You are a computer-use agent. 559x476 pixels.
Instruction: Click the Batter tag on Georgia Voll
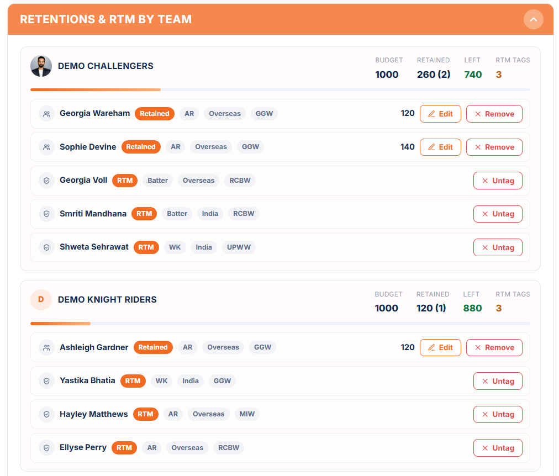click(157, 181)
